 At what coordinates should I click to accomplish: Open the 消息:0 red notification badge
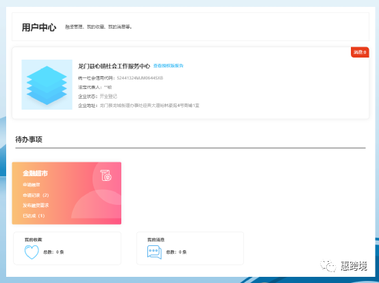pyautogui.click(x=360, y=52)
